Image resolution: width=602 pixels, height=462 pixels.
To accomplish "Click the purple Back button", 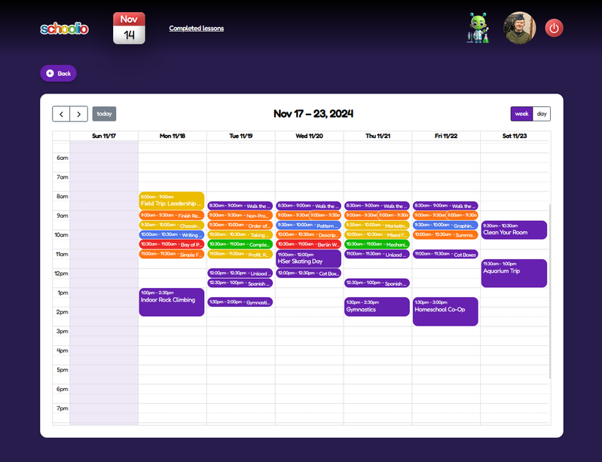I will click(58, 73).
